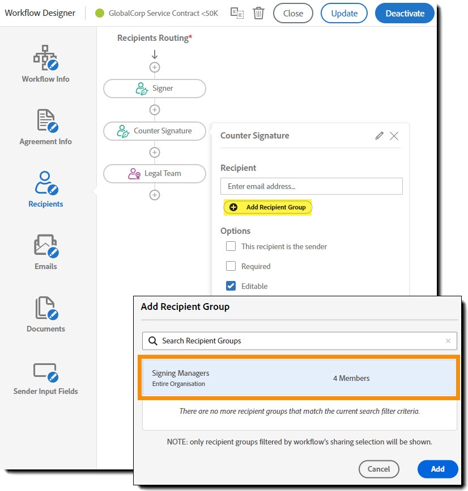Uncheck the Editable option
This screenshot has height=491, width=468.
coord(231,286)
